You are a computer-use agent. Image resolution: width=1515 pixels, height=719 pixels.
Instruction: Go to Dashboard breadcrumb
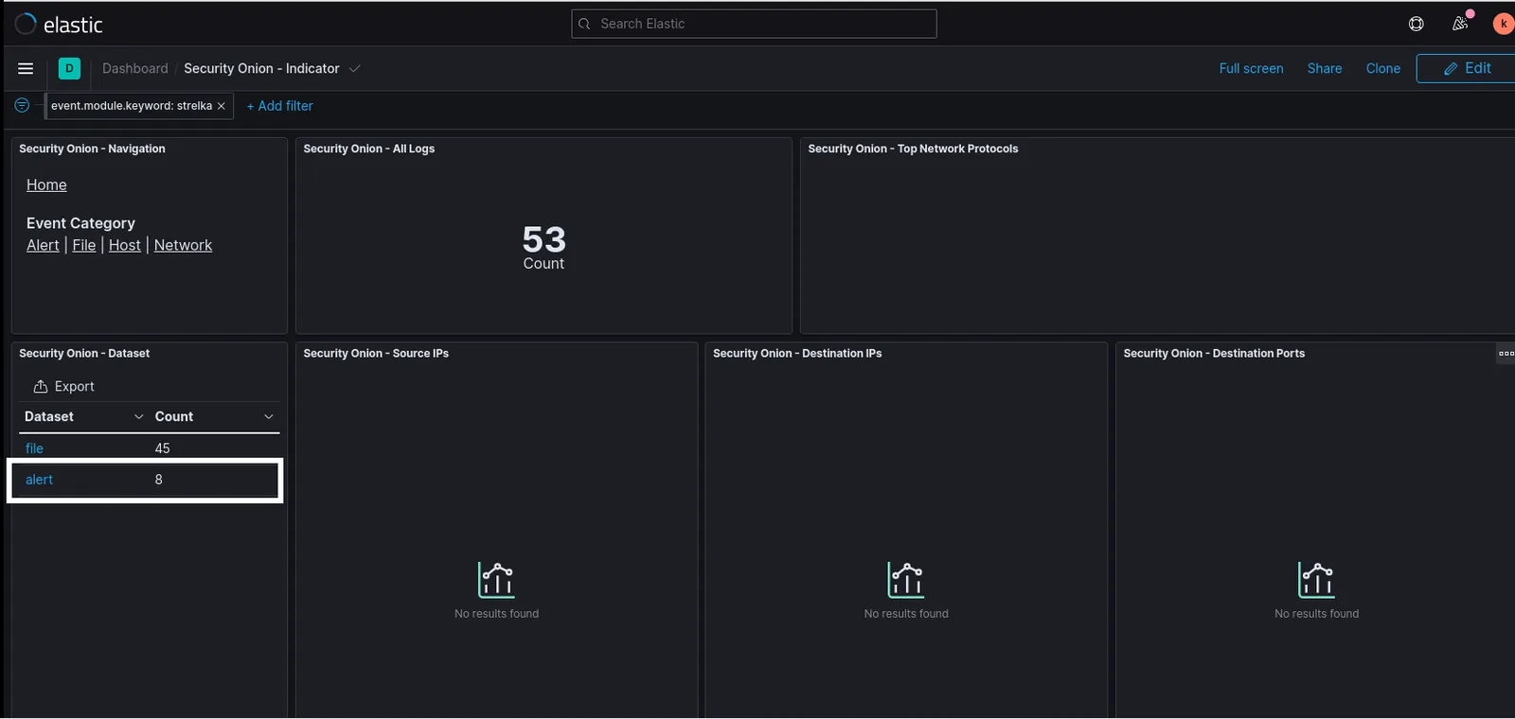coord(134,68)
